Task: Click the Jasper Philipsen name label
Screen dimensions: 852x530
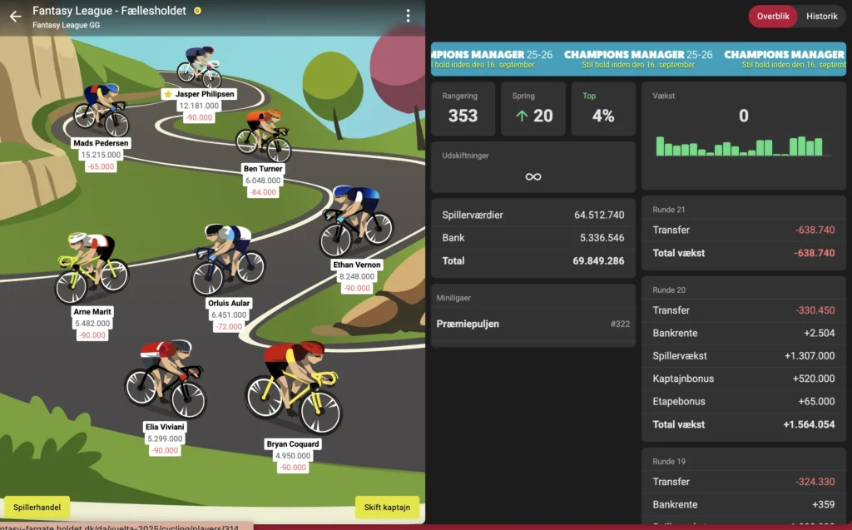Action: pyautogui.click(x=205, y=94)
